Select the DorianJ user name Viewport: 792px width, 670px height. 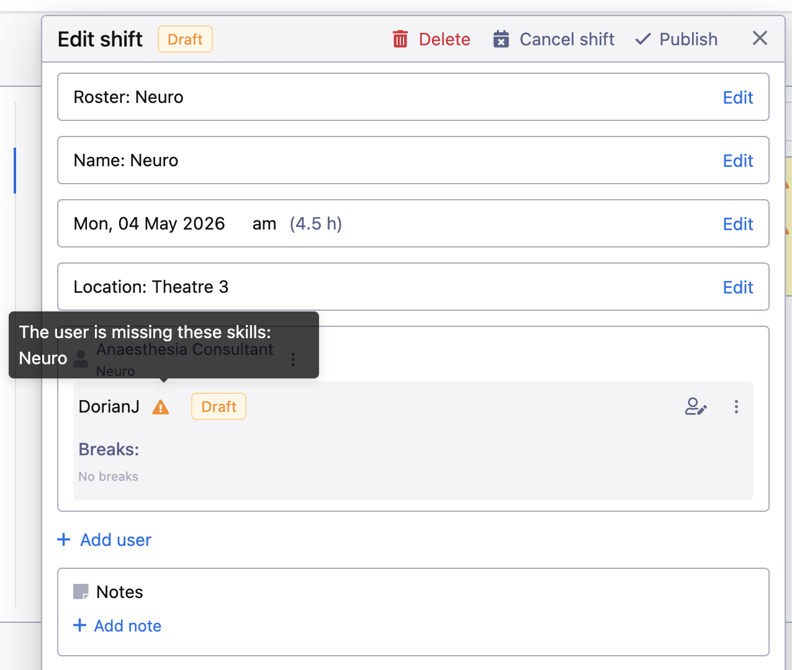point(109,406)
